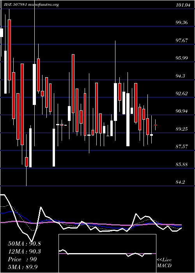Click the '12MA : 90.3' indicator text
The image size is (195, 273).
(24, 252)
